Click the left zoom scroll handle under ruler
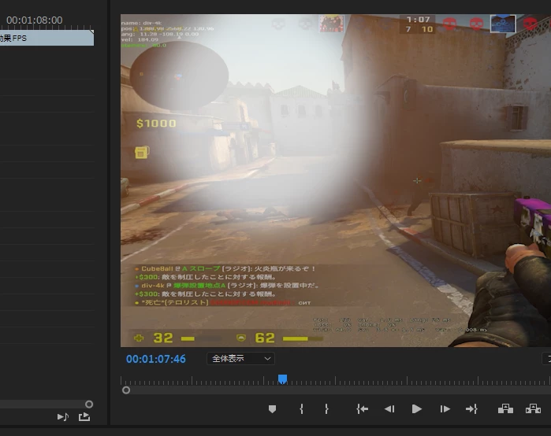 126,390
